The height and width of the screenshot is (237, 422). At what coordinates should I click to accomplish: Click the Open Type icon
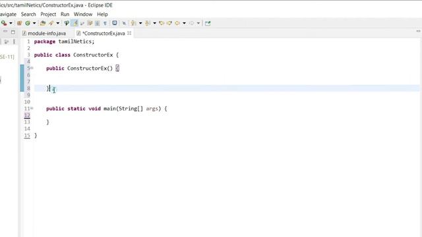click(x=42, y=23)
